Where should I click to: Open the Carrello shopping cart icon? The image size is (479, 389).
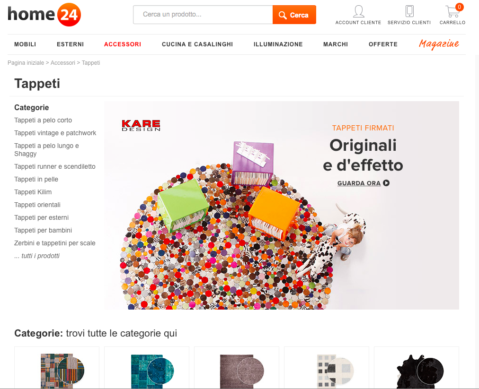[453, 11]
